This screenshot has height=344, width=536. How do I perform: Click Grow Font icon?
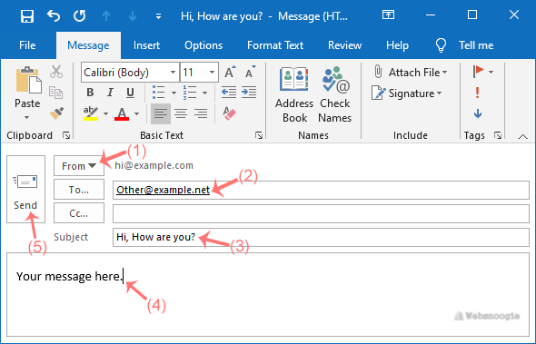tap(229, 72)
